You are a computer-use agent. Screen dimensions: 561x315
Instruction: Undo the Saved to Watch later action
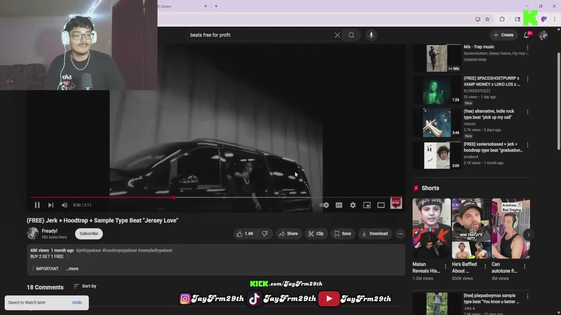tap(77, 303)
